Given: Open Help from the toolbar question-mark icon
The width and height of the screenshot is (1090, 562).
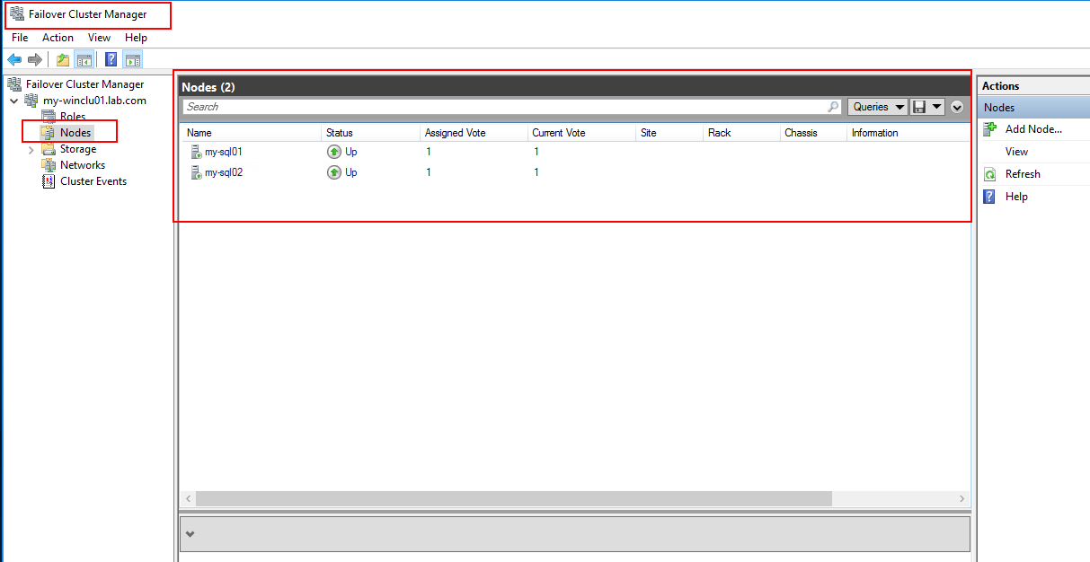Looking at the screenshot, I should (x=111, y=60).
